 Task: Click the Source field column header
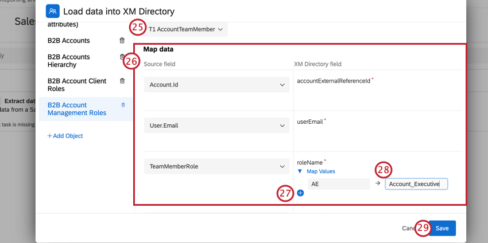click(x=160, y=64)
